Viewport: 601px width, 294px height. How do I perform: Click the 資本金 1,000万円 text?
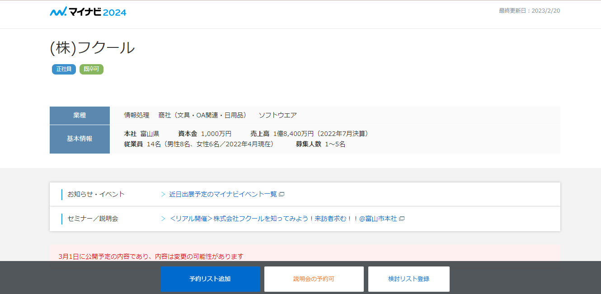[x=205, y=134]
